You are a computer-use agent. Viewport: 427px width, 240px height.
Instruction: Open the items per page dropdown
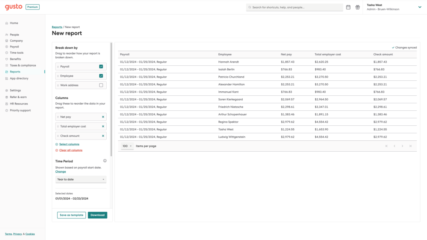(x=127, y=146)
